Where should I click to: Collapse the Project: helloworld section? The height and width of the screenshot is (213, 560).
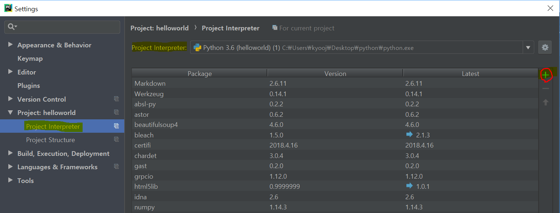click(x=11, y=112)
